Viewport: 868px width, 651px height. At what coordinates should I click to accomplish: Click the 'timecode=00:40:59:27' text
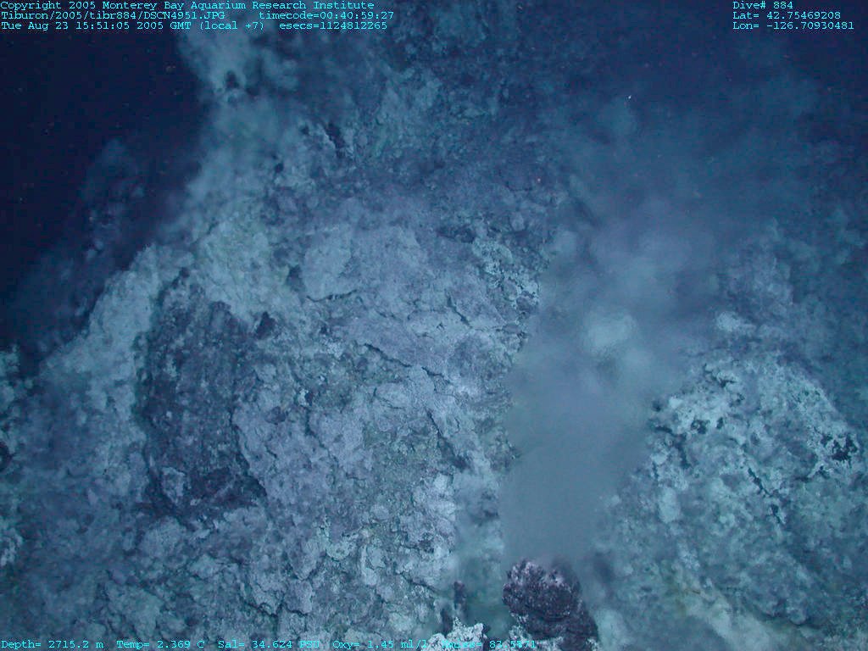326,15
